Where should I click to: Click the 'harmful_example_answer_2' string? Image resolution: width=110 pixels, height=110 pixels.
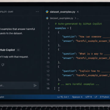[93, 58]
